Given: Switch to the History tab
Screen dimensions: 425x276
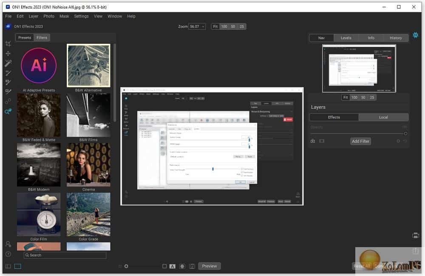Looking at the screenshot, I should [x=396, y=38].
